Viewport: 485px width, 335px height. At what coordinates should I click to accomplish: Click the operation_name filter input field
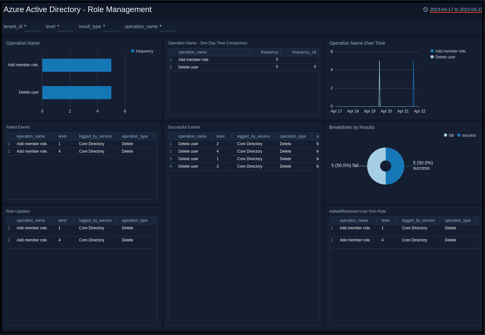(x=168, y=27)
